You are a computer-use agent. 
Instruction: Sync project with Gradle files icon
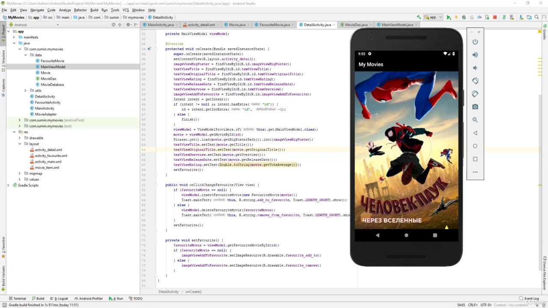pyautogui.click(x=504, y=18)
